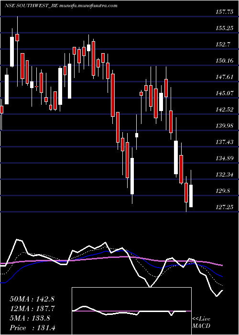Click the 137.43 price axis label

pos(224,142)
